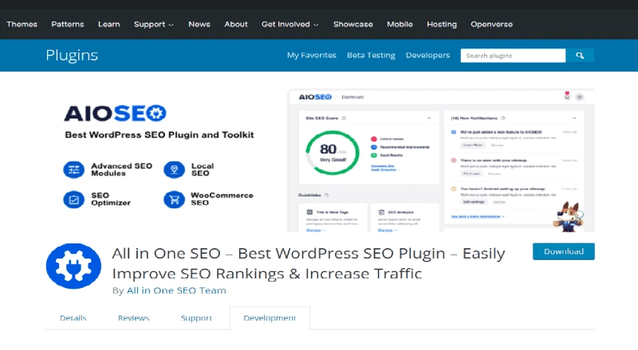This screenshot has width=638, height=350.
Task: Click the search magnifier button
Action: pyautogui.click(x=580, y=56)
